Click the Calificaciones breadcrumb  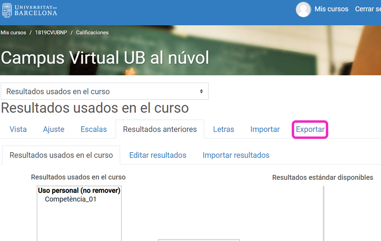[92, 33]
